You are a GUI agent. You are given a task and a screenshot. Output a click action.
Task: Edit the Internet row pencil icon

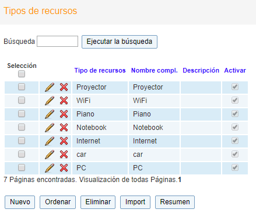(50, 141)
